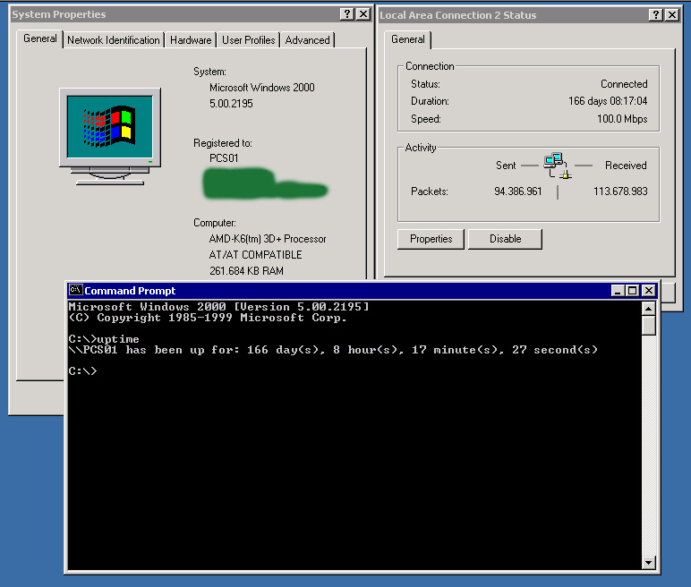
Task: Click the 'uptime' command line in Command Prompt
Action: 104,339
